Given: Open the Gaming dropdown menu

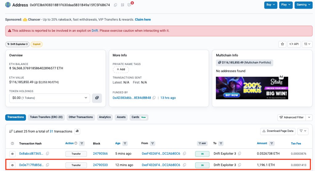Looking at the screenshot, I should click(303, 5).
